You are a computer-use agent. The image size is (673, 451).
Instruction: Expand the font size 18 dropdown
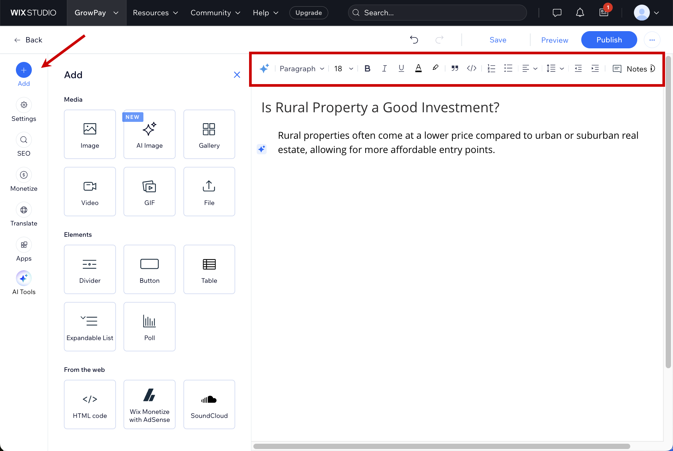pos(343,69)
